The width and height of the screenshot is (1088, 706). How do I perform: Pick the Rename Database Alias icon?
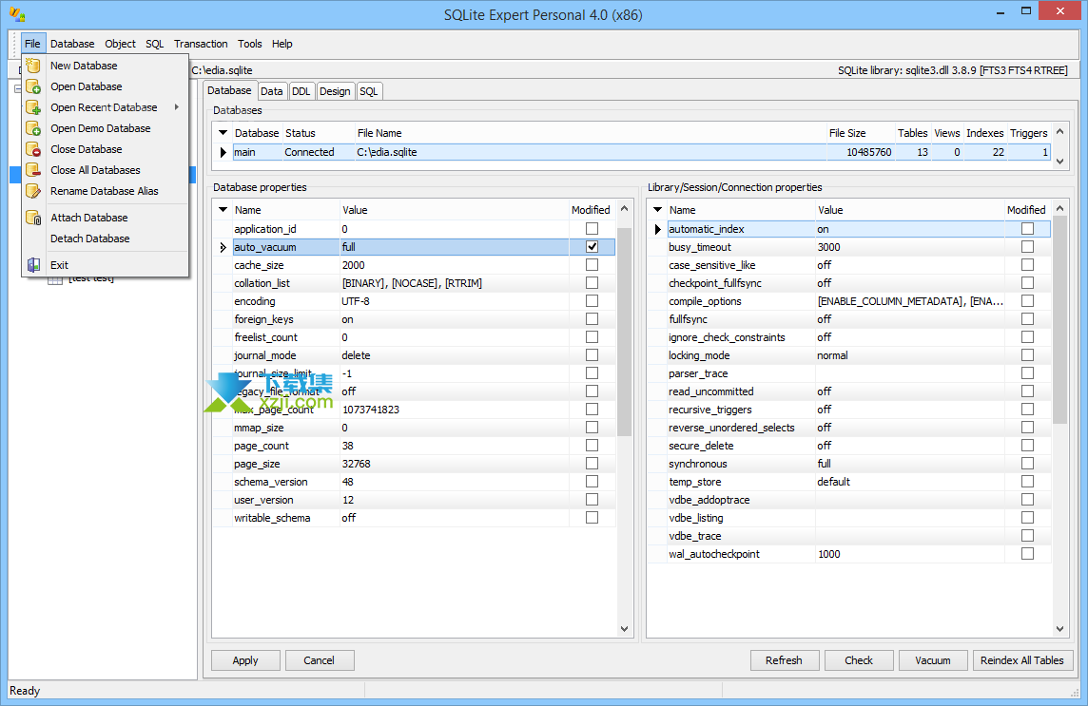click(x=32, y=191)
